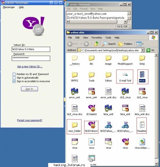This screenshot has width=160, height=167.
Task: Open Favorites menu in Explorer
Action: coord(97,38)
